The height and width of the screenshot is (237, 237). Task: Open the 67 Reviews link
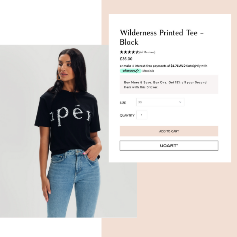[x=147, y=52]
